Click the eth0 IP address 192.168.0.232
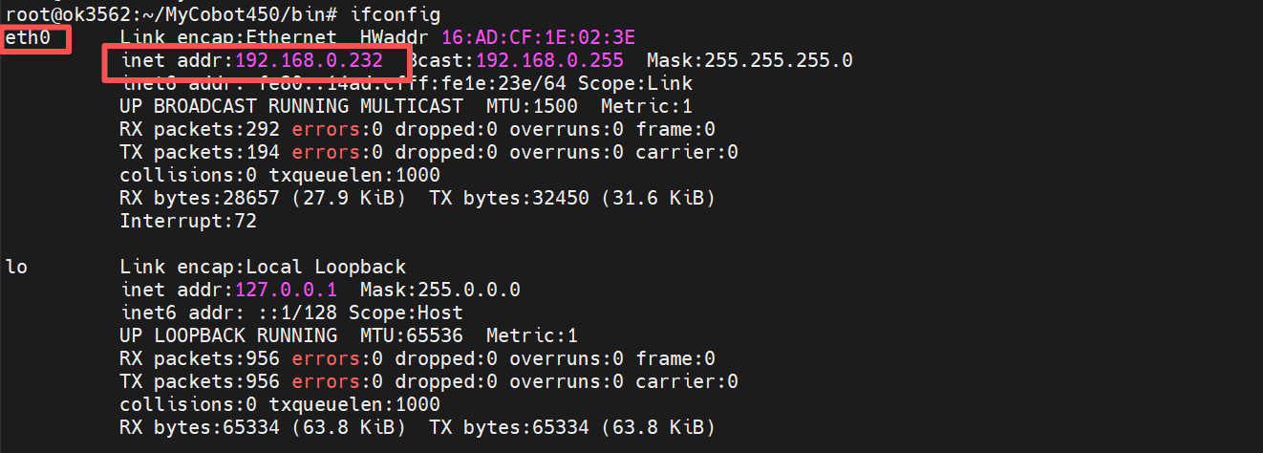Image resolution: width=1263 pixels, height=453 pixels. [x=309, y=61]
